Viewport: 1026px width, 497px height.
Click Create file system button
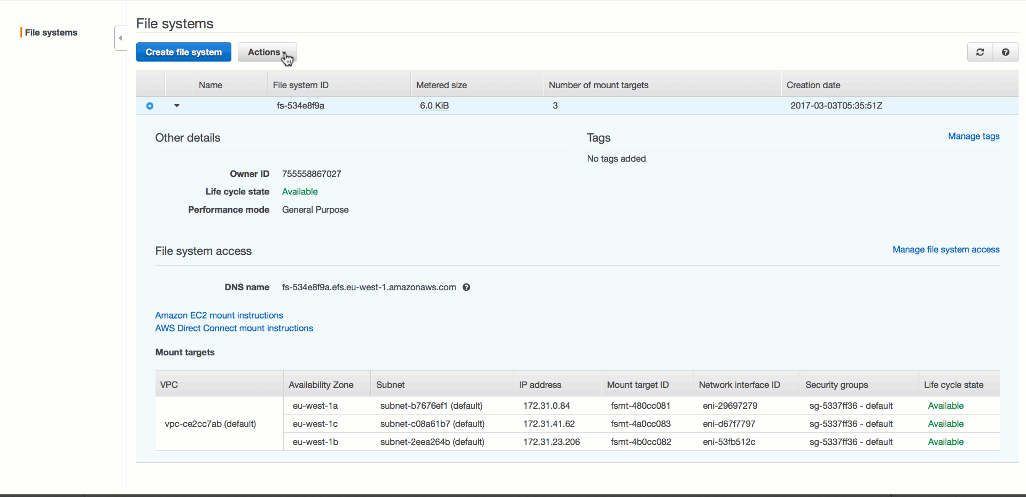[x=183, y=52]
